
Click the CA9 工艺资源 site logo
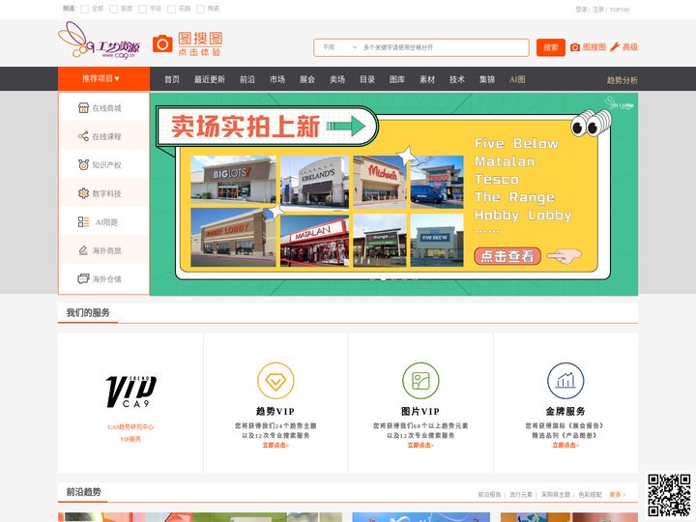(99, 41)
